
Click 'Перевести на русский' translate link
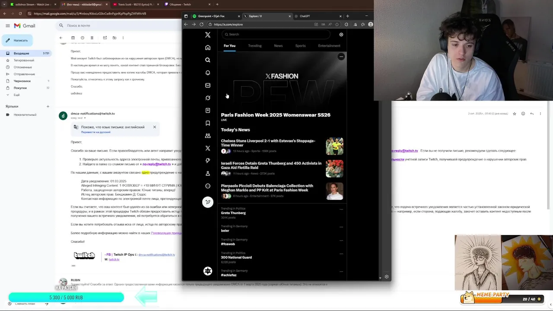tap(95, 132)
